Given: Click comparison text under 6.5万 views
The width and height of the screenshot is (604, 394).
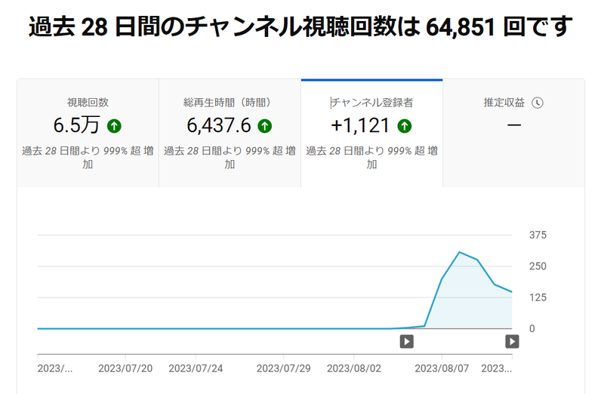Looking at the screenshot, I should (x=88, y=157).
